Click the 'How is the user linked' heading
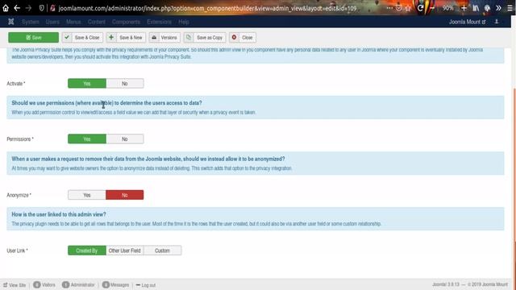 pos(59,214)
